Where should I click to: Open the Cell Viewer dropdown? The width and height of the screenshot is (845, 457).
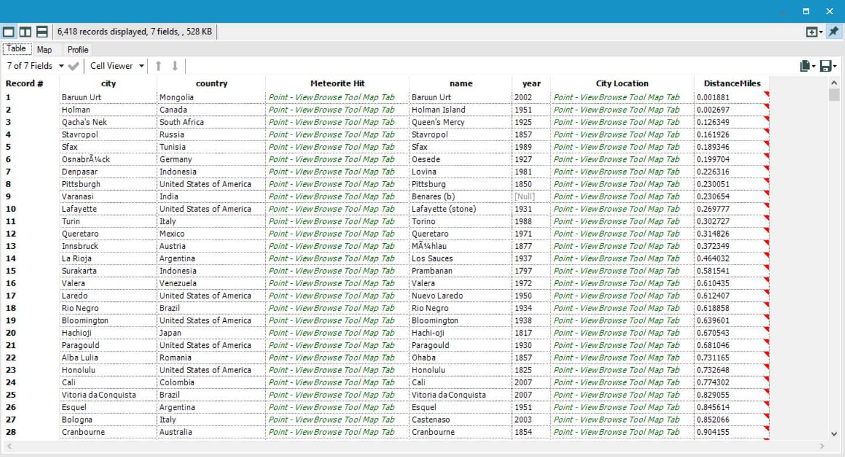[x=117, y=66]
